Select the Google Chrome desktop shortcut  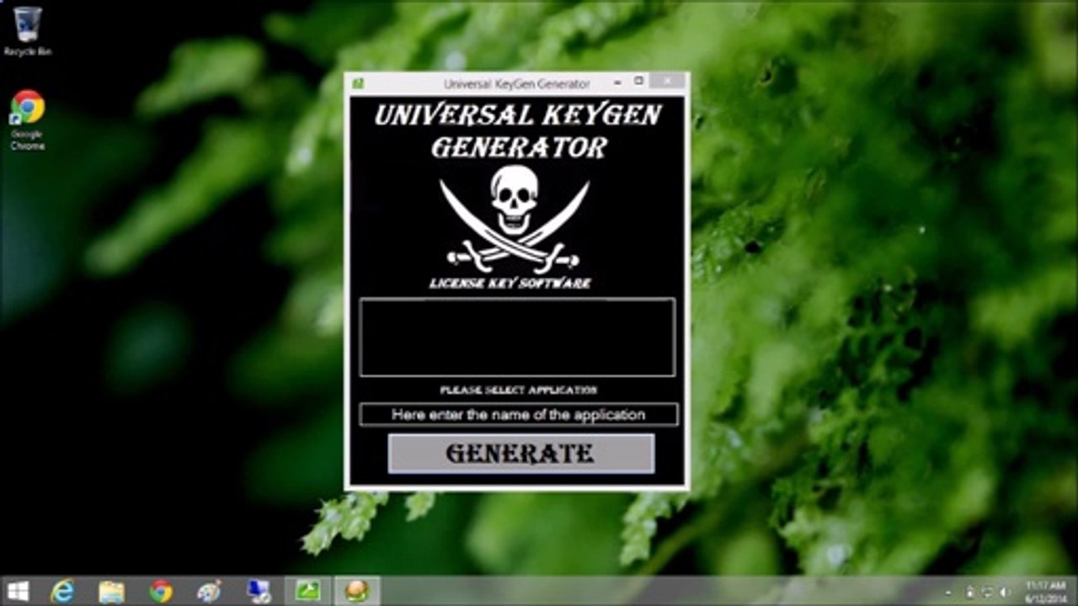pos(28,120)
